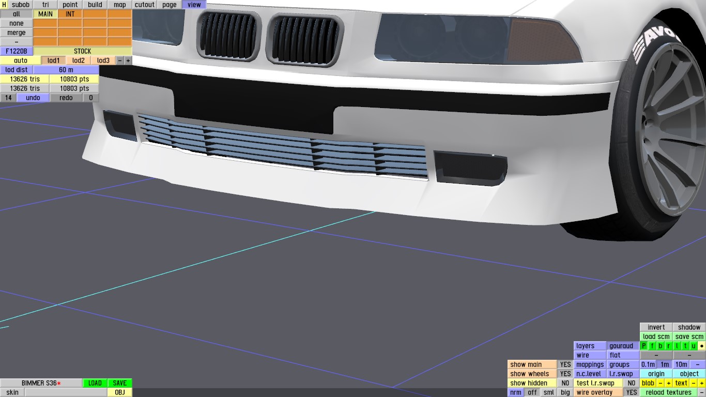Toggle the wire overlay YES value

(632, 392)
